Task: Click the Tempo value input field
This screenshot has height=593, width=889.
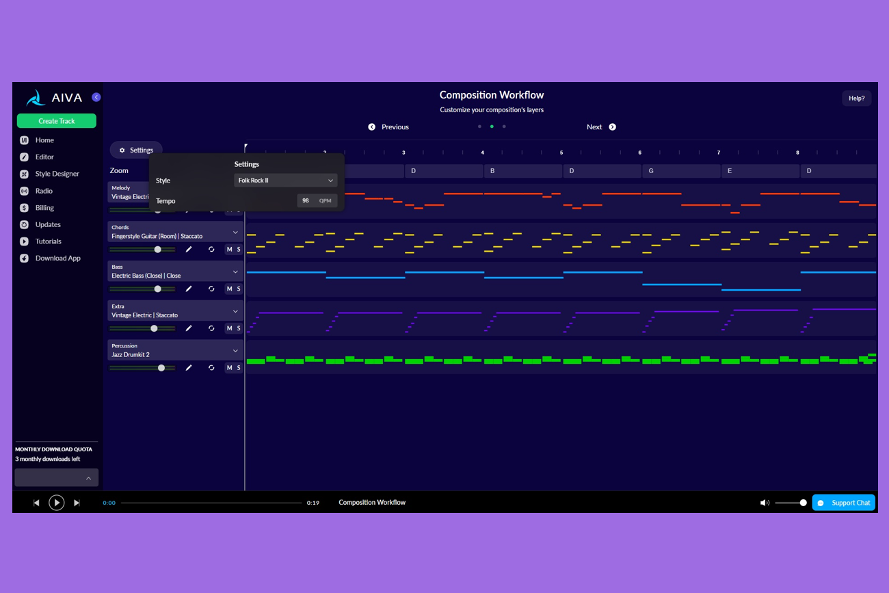Action: pyautogui.click(x=306, y=201)
